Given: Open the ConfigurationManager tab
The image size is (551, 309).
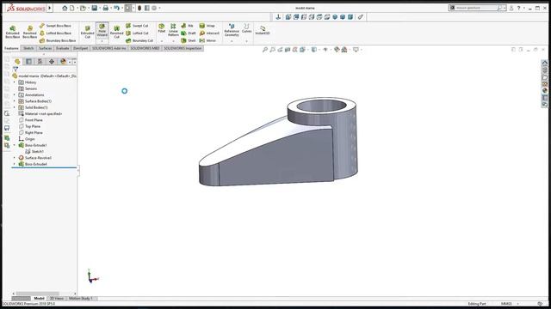Looking at the screenshot, I should point(40,61).
